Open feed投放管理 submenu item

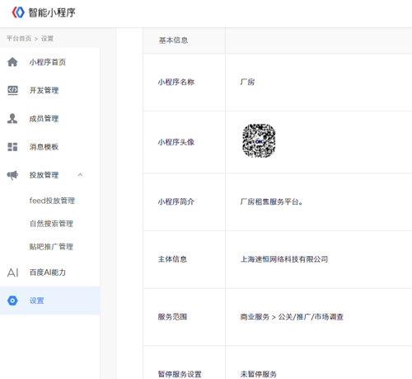point(52,201)
